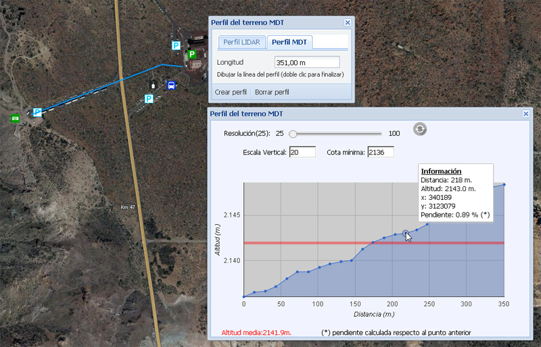This screenshot has height=347, width=541.
Task: Select the green parking marker on the map
Action: [192, 55]
